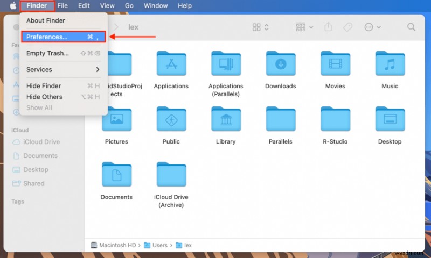
Task: Click Macintosh HD in the path bar
Action: pyautogui.click(x=114, y=245)
